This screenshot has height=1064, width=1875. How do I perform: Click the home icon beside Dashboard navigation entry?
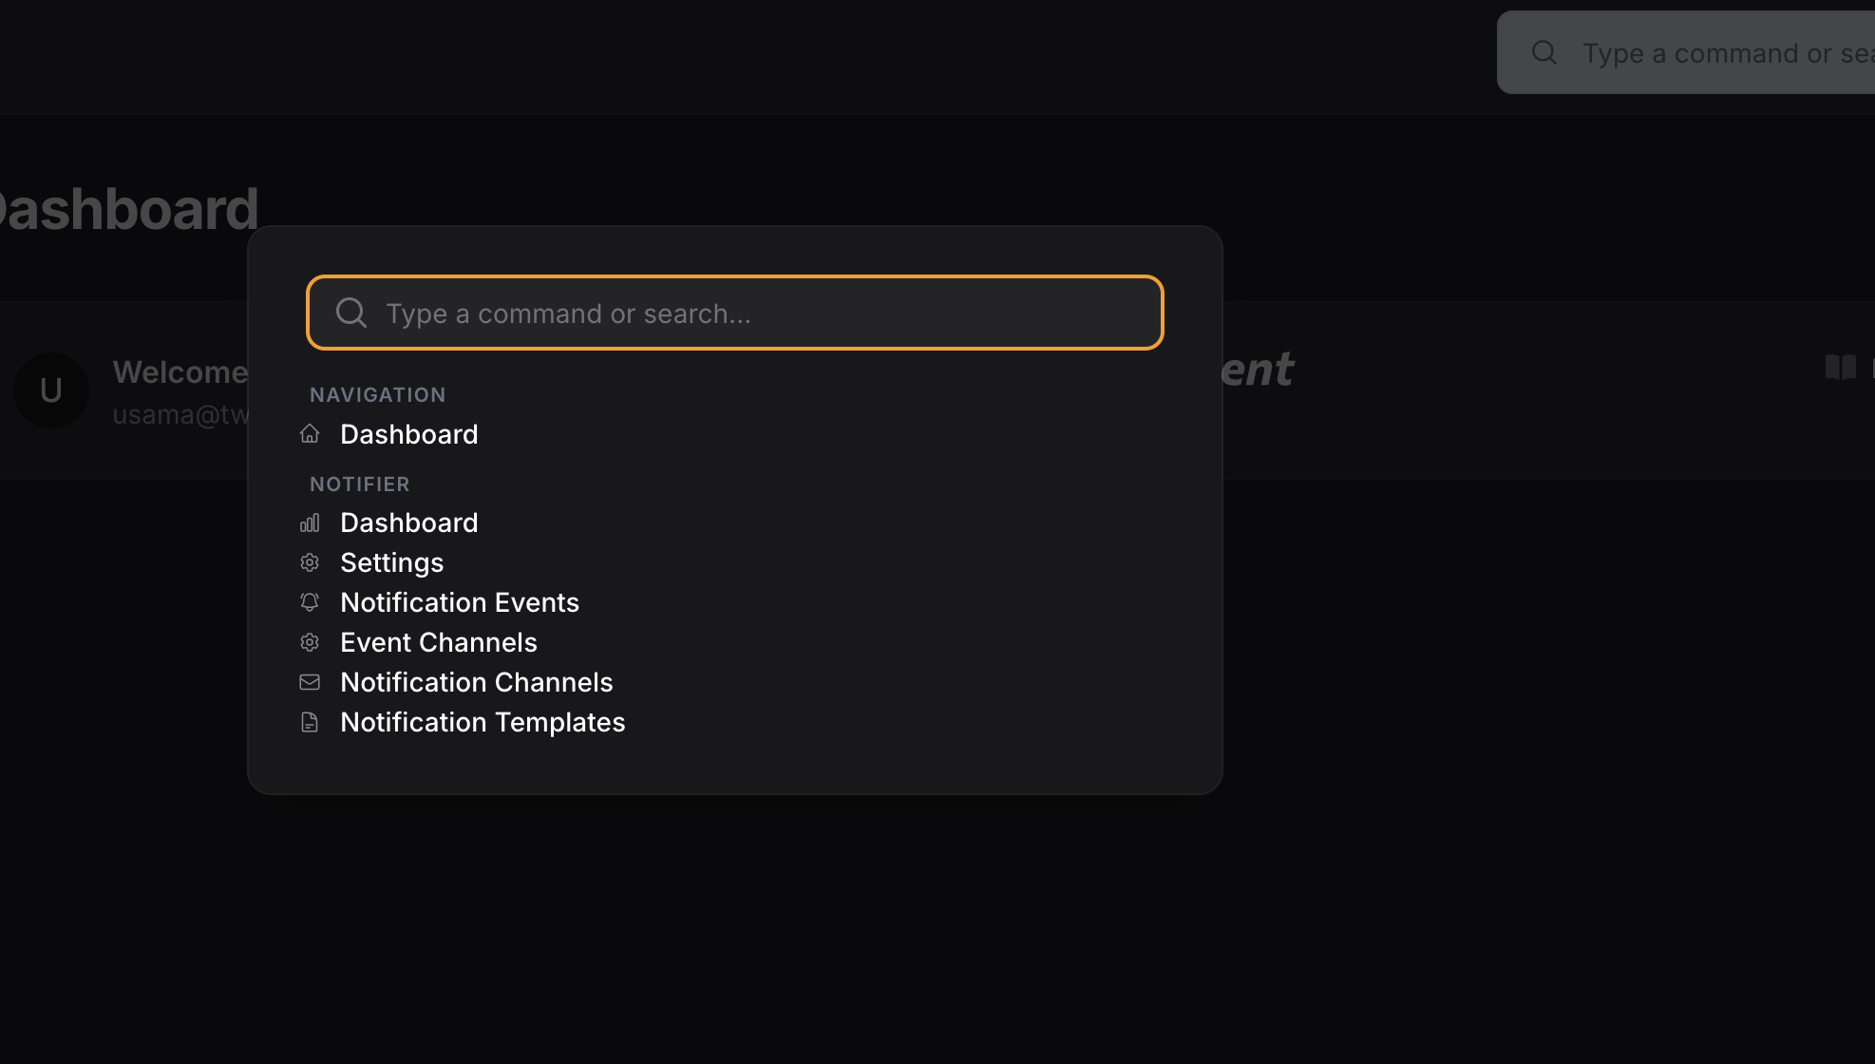310,433
